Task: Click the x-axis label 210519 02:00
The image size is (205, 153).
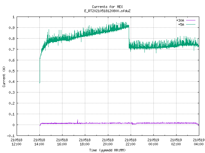Action: [x=176, y=142]
